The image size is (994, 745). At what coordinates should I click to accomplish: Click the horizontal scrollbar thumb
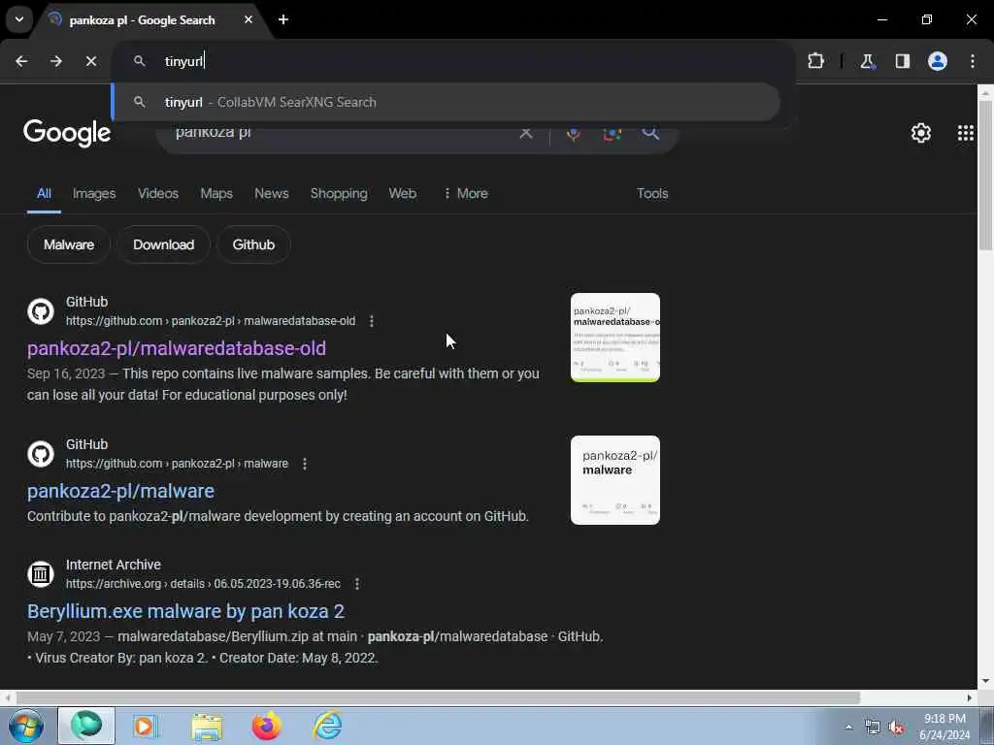tap(438, 697)
